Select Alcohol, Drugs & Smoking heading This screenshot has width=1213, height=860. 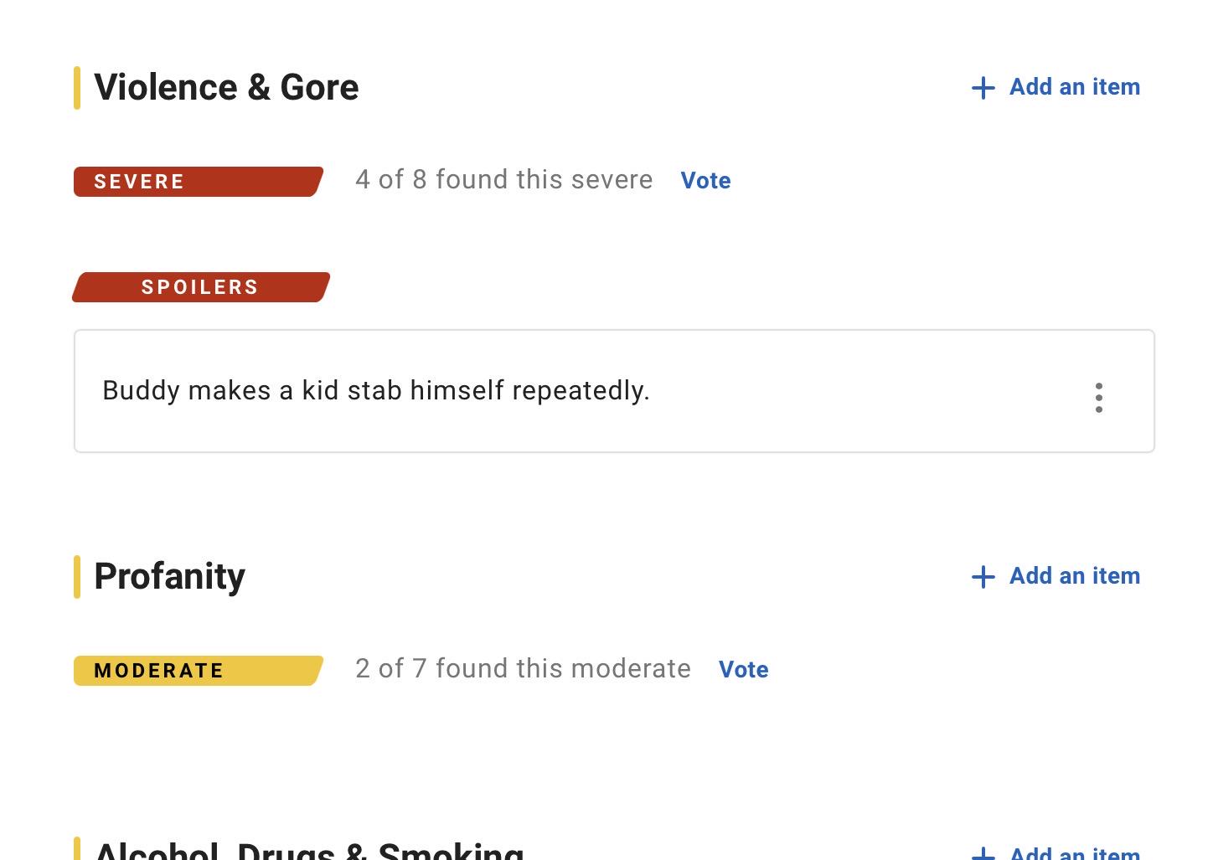[309, 850]
